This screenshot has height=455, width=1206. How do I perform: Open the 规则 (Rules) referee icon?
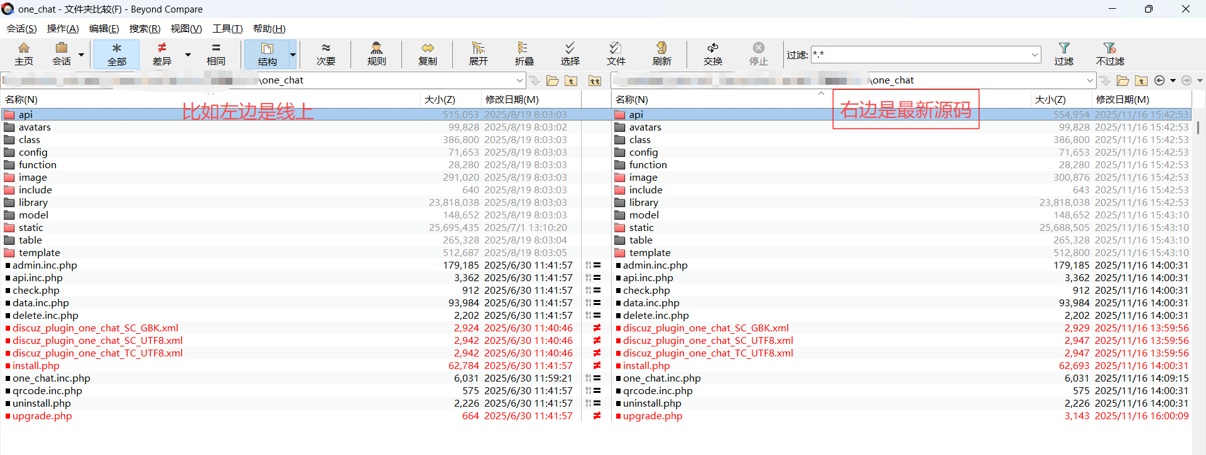point(377,54)
